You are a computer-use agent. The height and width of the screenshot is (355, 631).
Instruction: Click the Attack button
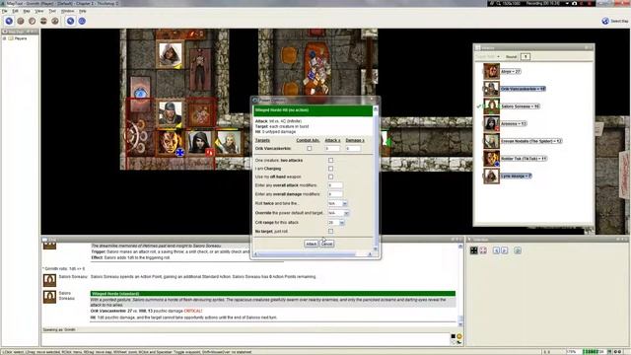[x=312, y=244]
